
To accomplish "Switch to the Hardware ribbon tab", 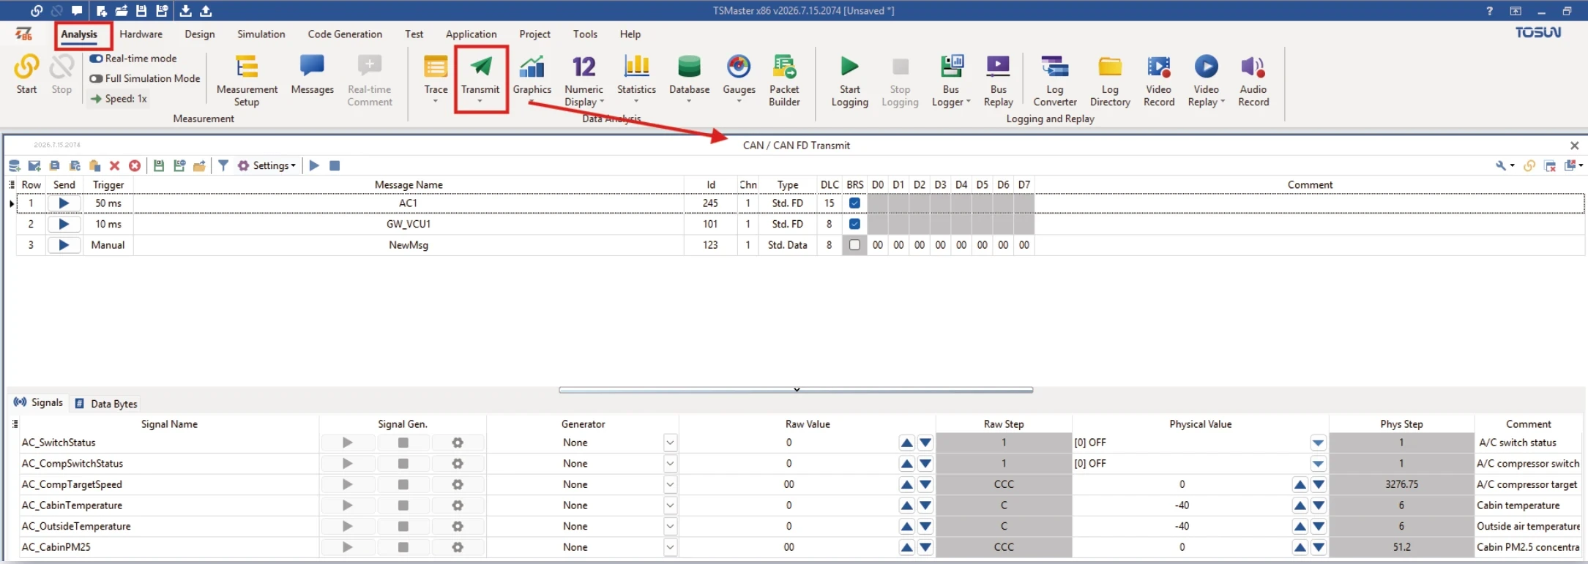I will (141, 34).
